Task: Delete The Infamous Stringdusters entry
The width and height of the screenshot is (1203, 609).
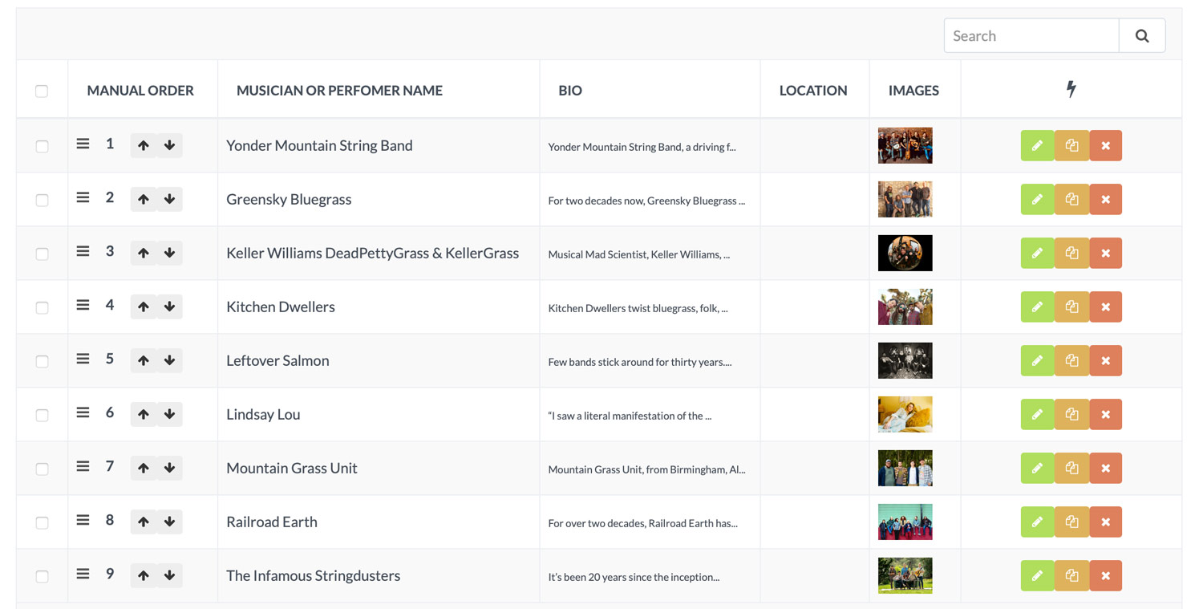Action: [x=1105, y=576]
